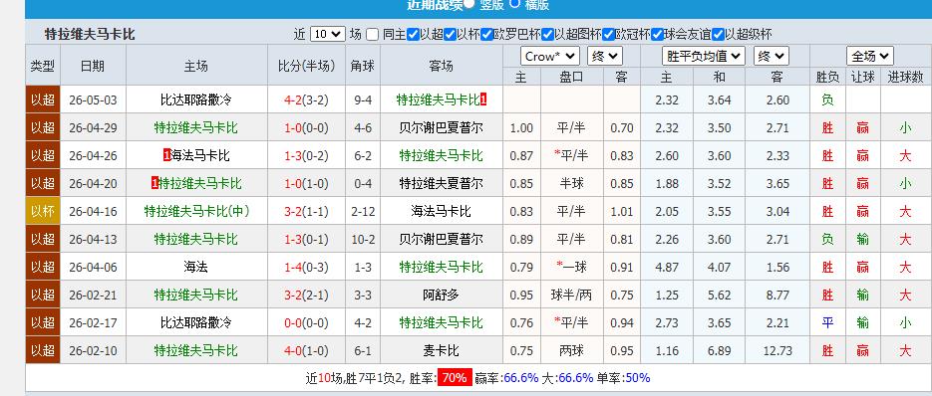Image resolution: width=932 pixels, height=396 pixels.
Task: Uncheck the 球会友谊 checkbox
Action: pyautogui.click(x=657, y=35)
